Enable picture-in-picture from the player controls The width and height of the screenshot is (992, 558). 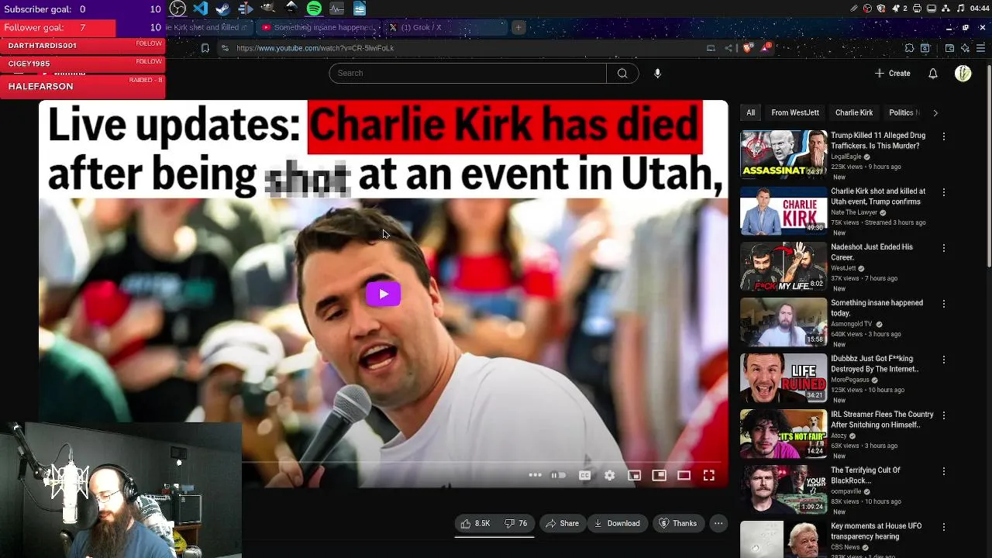coord(659,475)
